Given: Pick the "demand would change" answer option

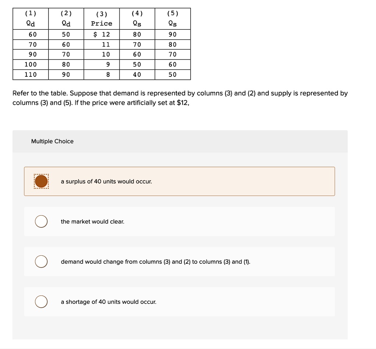Looking at the screenshot, I should [x=41, y=261].
